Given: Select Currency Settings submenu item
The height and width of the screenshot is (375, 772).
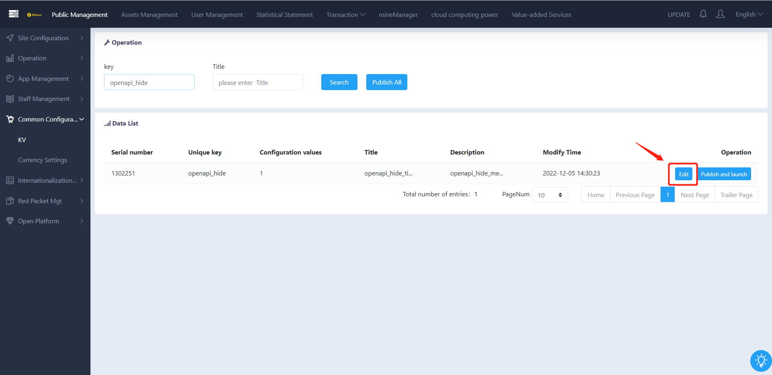Looking at the screenshot, I should (x=43, y=160).
